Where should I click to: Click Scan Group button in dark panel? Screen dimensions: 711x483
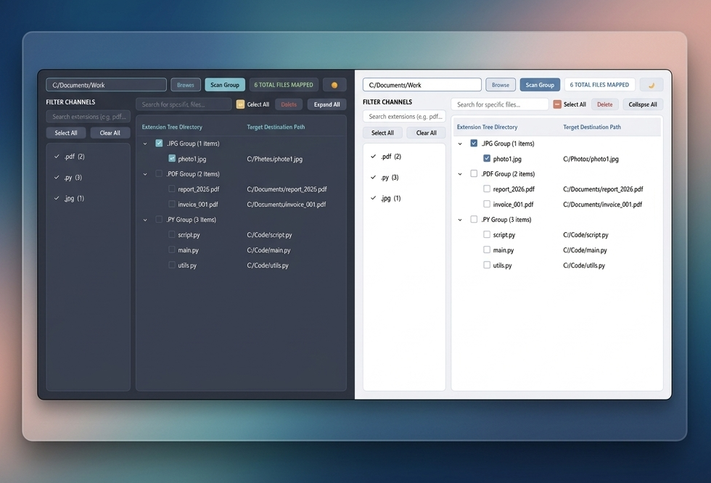pos(225,85)
